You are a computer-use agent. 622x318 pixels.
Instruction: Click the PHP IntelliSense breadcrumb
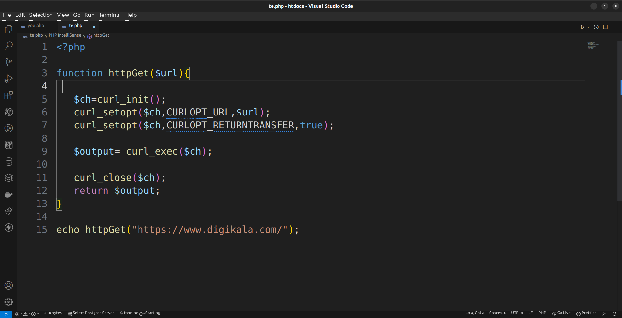coord(65,35)
